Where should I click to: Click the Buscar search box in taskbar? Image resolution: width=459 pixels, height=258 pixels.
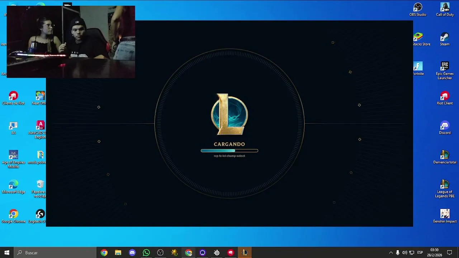click(55, 253)
